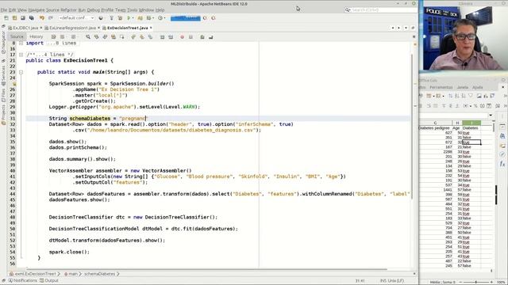Open the Output panel button
This screenshot has width=508, height=285.
click(x=49, y=280)
